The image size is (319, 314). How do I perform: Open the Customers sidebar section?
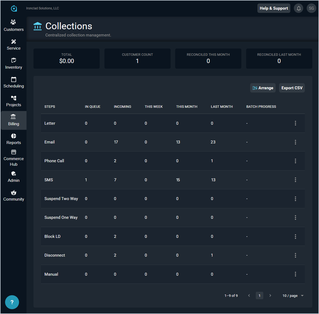(14, 25)
